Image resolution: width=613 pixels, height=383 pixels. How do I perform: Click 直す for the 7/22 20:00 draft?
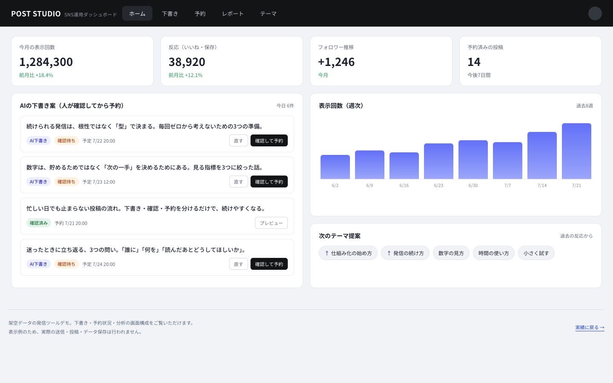[238, 140]
